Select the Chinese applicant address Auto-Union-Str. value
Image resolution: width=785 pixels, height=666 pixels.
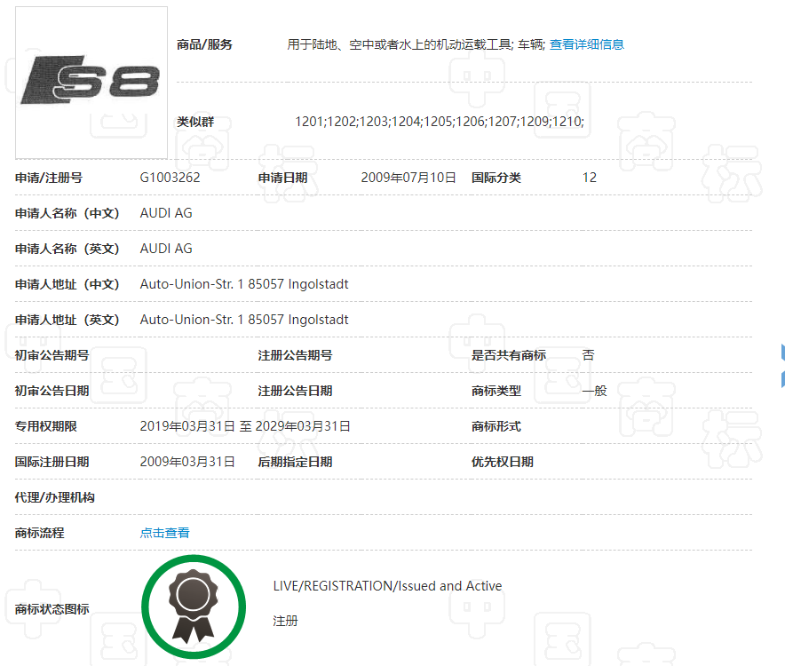[x=244, y=284]
